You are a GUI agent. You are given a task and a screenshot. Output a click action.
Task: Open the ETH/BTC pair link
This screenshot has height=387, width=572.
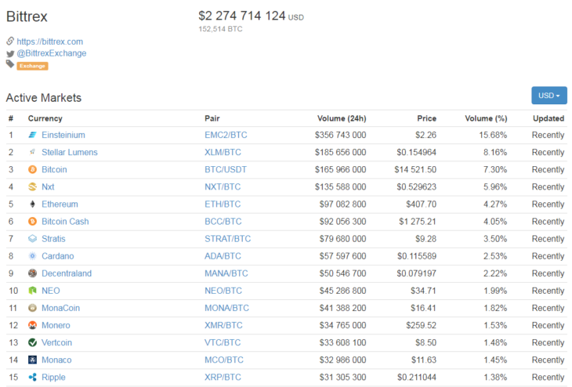click(x=223, y=204)
